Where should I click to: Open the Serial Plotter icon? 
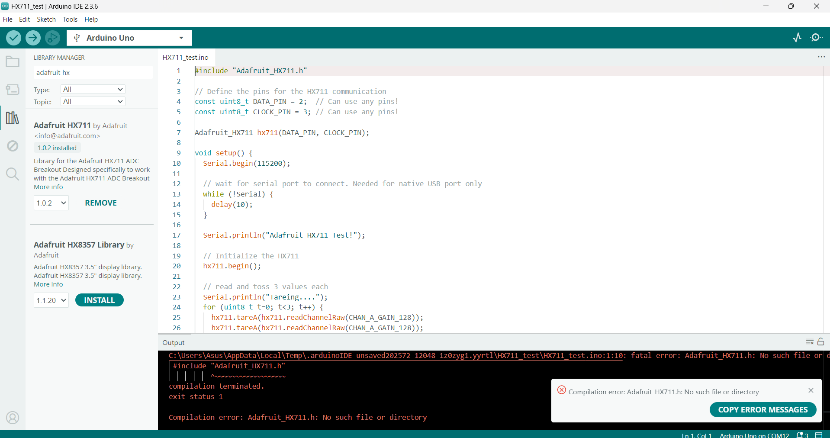(798, 38)
